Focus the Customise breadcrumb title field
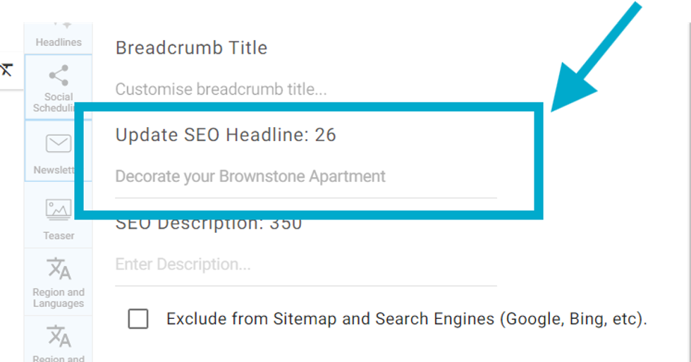Viewport: 691px width, 362px height. point(305,90)
